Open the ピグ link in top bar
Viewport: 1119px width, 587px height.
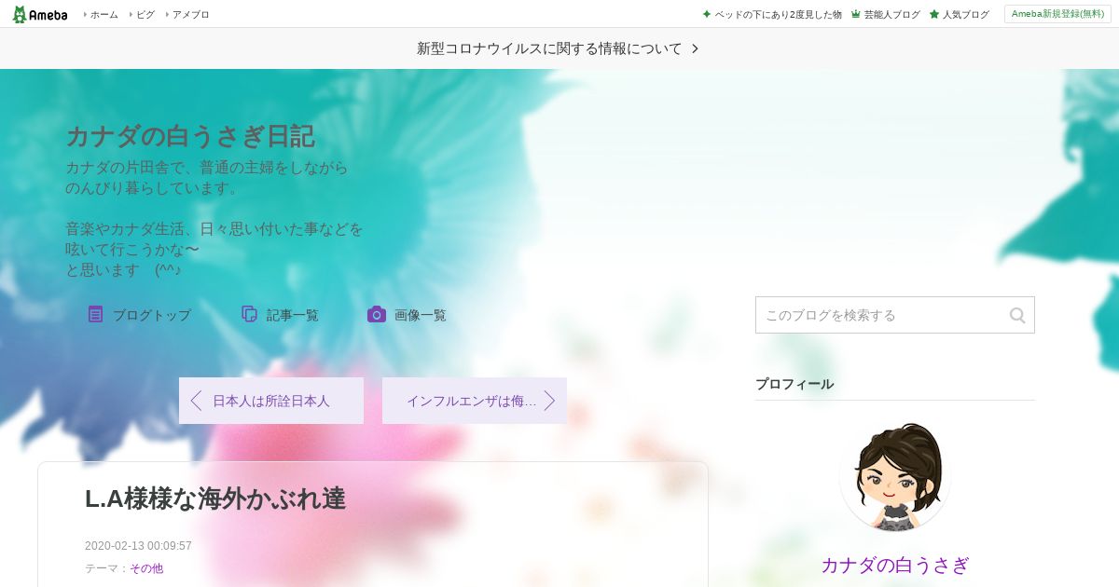pos(145,14)
